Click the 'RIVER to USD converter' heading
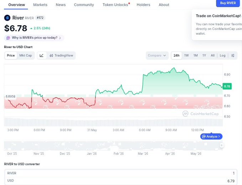Viewport: 242px width, 185px height. click(x=22, y=164)
